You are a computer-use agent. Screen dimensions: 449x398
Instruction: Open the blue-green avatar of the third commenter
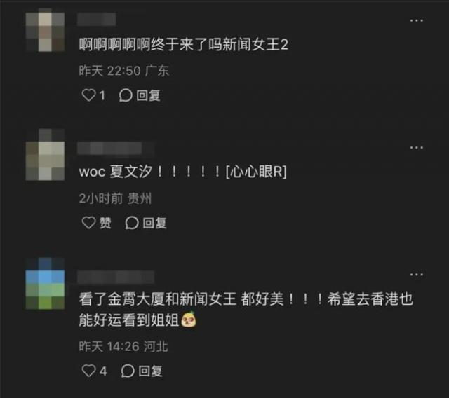pyautogui.click(x=45, y=283)
